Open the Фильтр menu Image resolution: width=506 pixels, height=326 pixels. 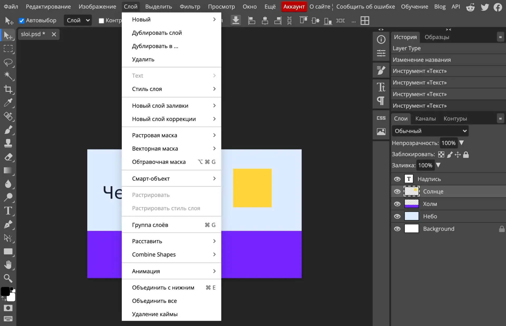pyautogui.click(x=190, y=7)
